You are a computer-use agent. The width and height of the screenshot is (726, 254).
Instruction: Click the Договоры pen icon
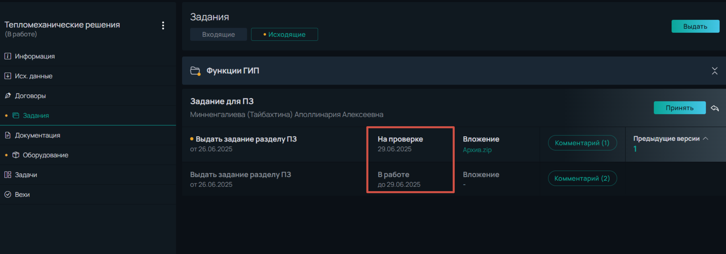8,96
